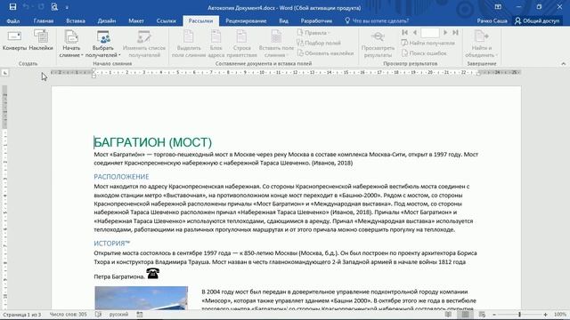Click the РАСПОЛОЖЕНИЕ heading

[121, 177]
